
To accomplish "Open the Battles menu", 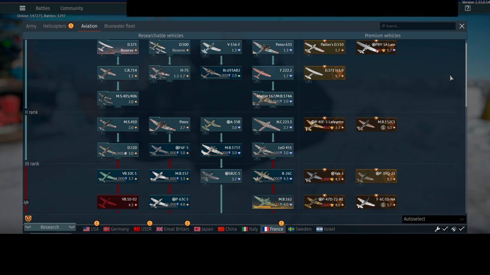I will click(x=43, y=8).
